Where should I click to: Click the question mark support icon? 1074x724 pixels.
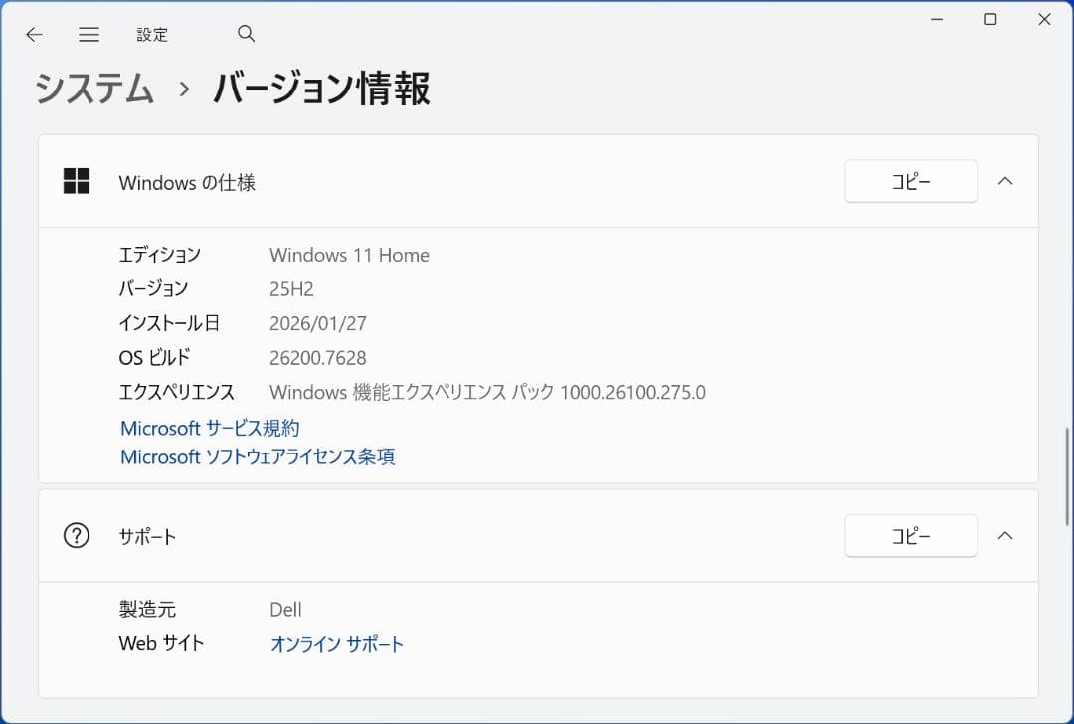[76, 536]
